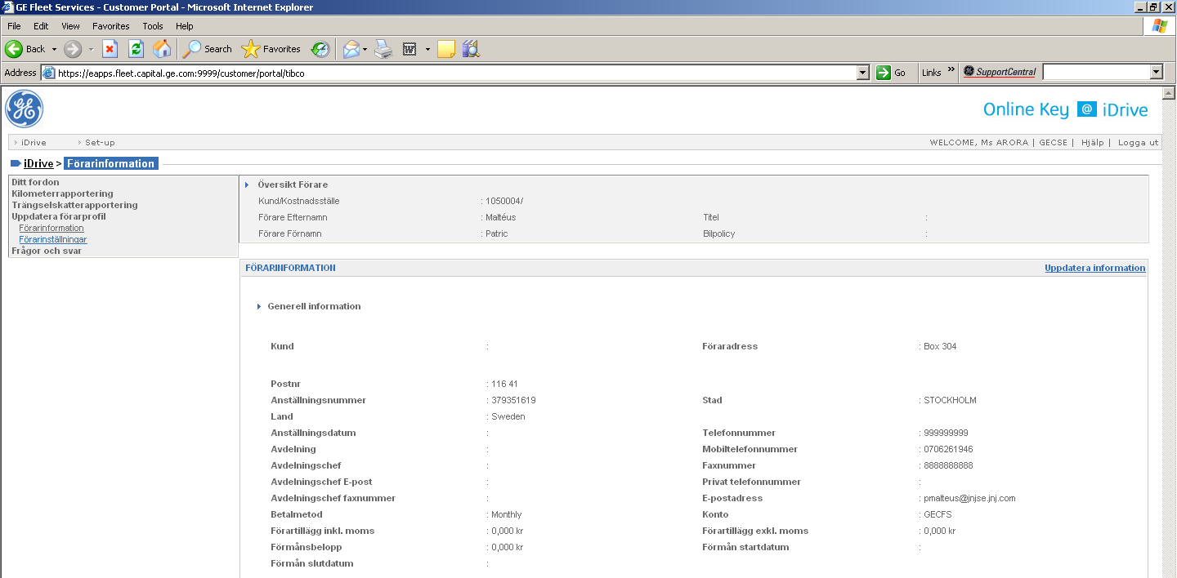Open the Discuss yellow note icon

[446, 49]
